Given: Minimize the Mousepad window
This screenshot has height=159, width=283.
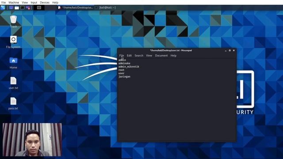Looking at the screenshot, I should pos(226,50).
